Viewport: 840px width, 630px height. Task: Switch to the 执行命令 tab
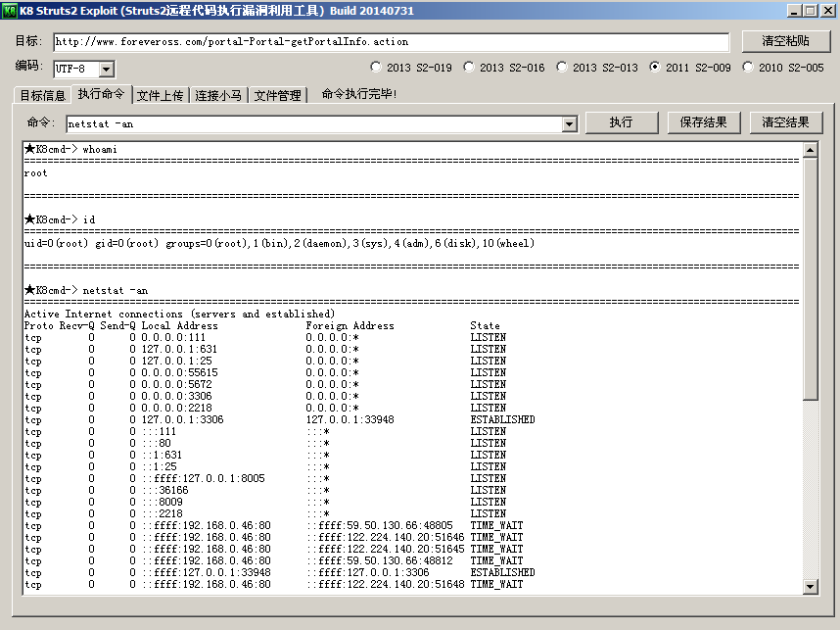coord(101,94)
